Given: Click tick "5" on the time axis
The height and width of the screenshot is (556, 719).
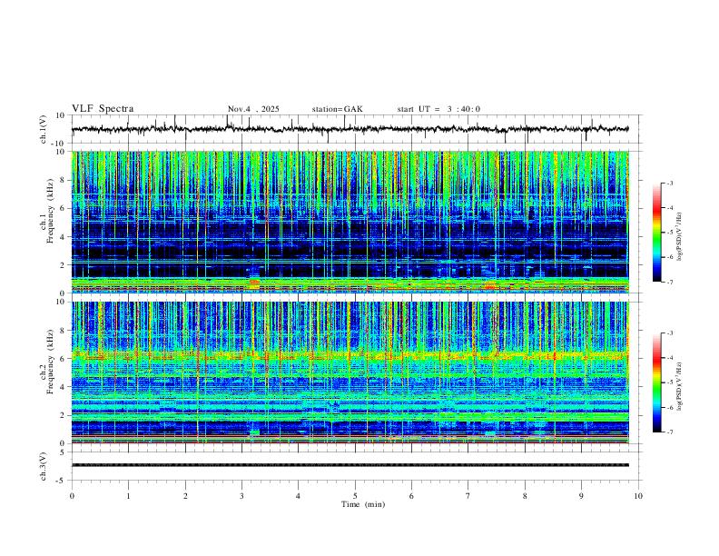Looking at the screenshot, I should (x=355, y=496).
